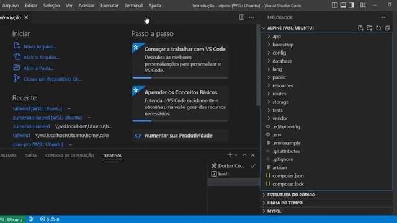
Task: Open the Editar menu
Action: point(31,6)
